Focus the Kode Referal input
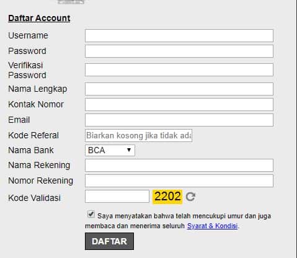This screenshot has height=258, width=297. tap(138, 136)
